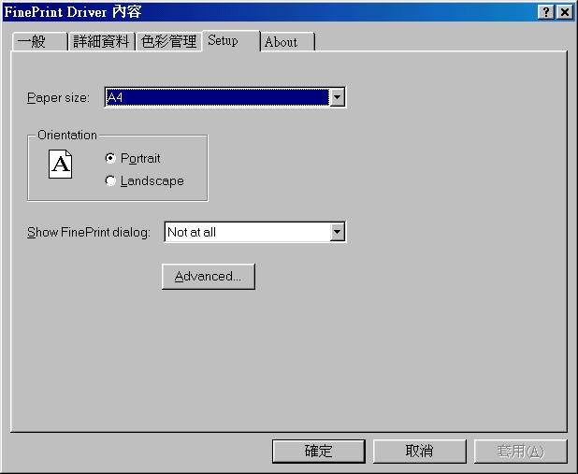The height and width of the screenshot is (474, 578).
Task: Open the Paper size dropdown arrow
Action: click(x=337, y=97)
